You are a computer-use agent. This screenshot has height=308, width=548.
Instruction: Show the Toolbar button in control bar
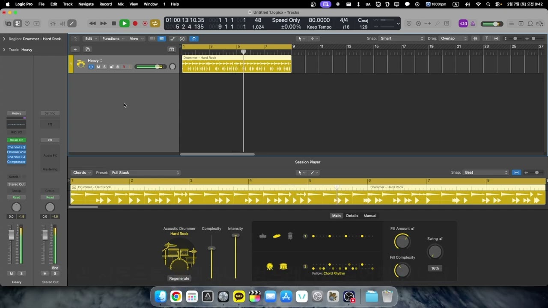tap(36, 24)
